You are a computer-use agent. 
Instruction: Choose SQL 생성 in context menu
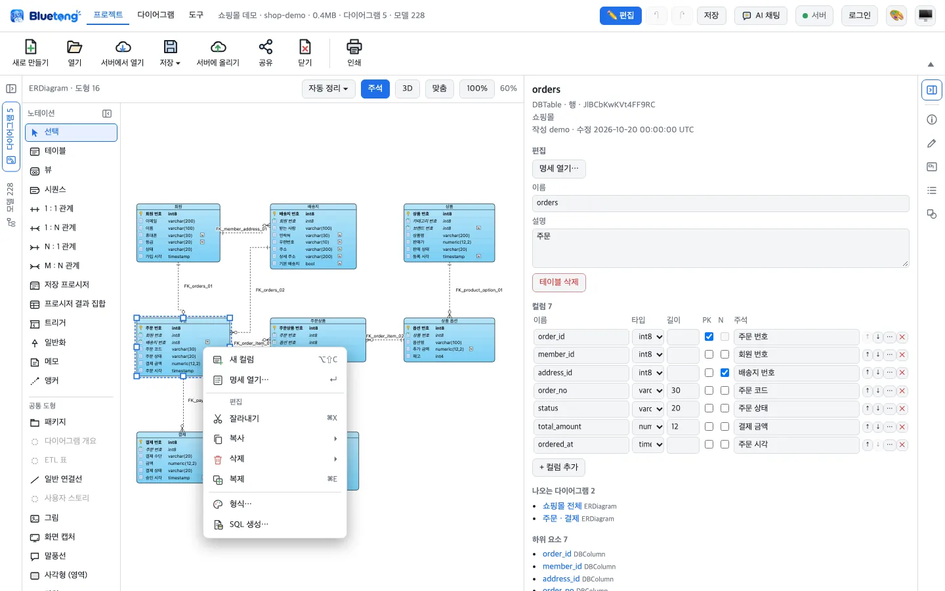275,525
